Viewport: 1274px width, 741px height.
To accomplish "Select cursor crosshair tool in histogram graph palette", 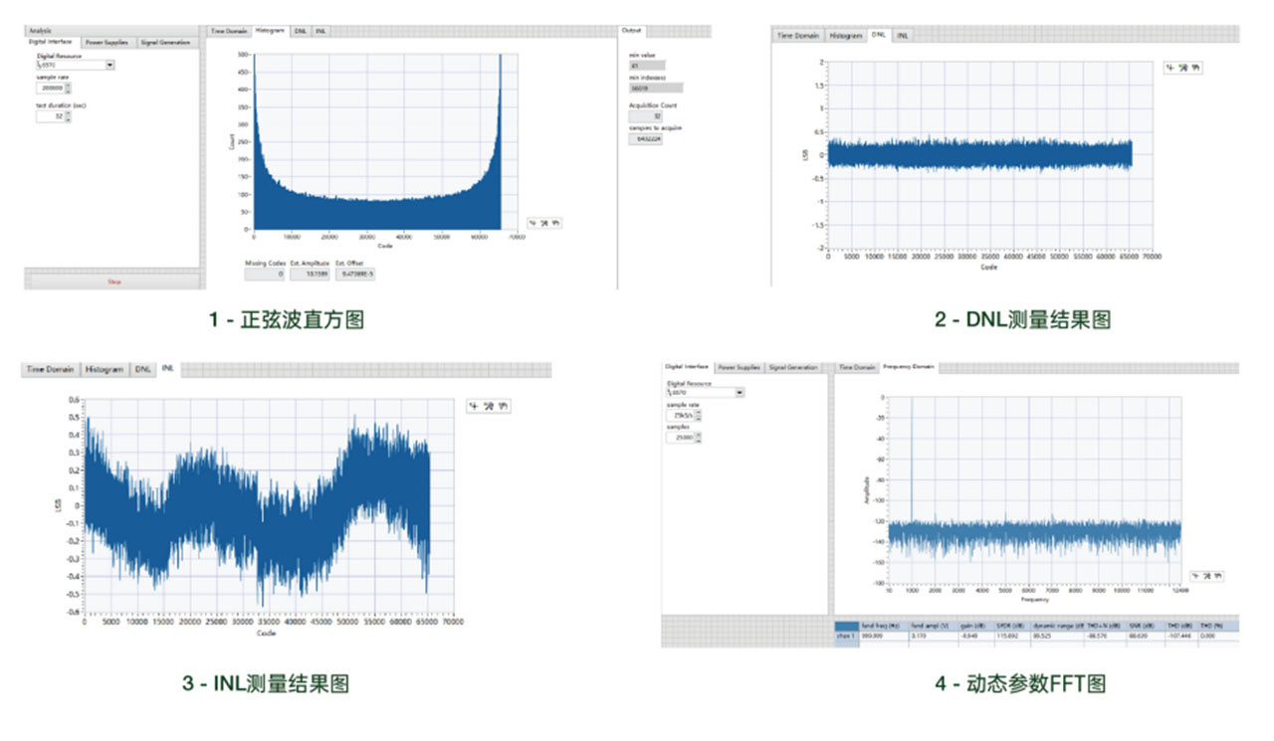I will tap(534, 223).
